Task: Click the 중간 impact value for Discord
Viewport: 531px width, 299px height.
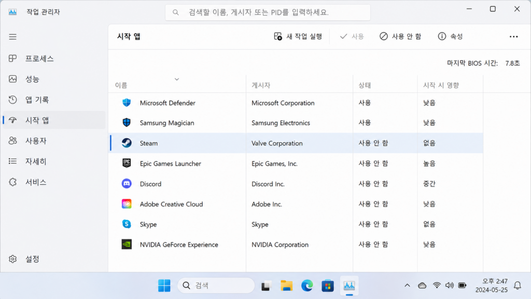Action: pos(429,184)
